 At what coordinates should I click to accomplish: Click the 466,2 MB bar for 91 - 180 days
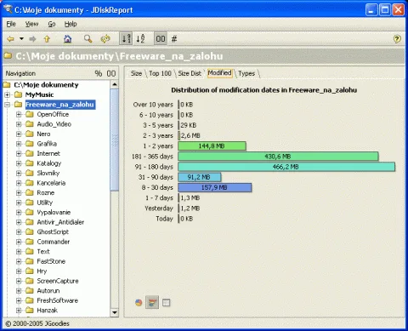point(286,167)
